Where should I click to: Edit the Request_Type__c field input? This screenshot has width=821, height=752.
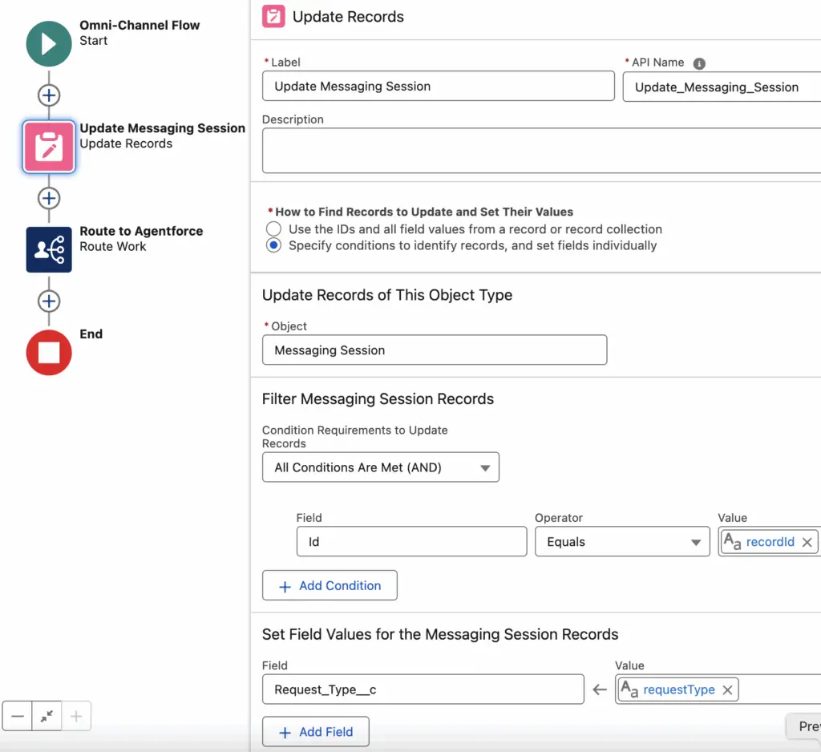tap(423, 689)
